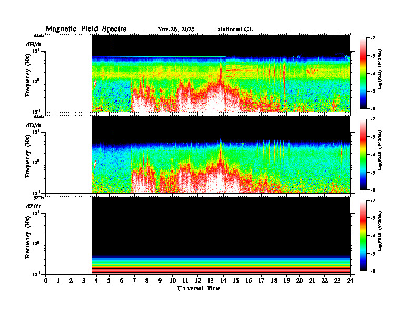Click hour tick label "7" on time axis

pyautogui.click(x=134, y=281)
